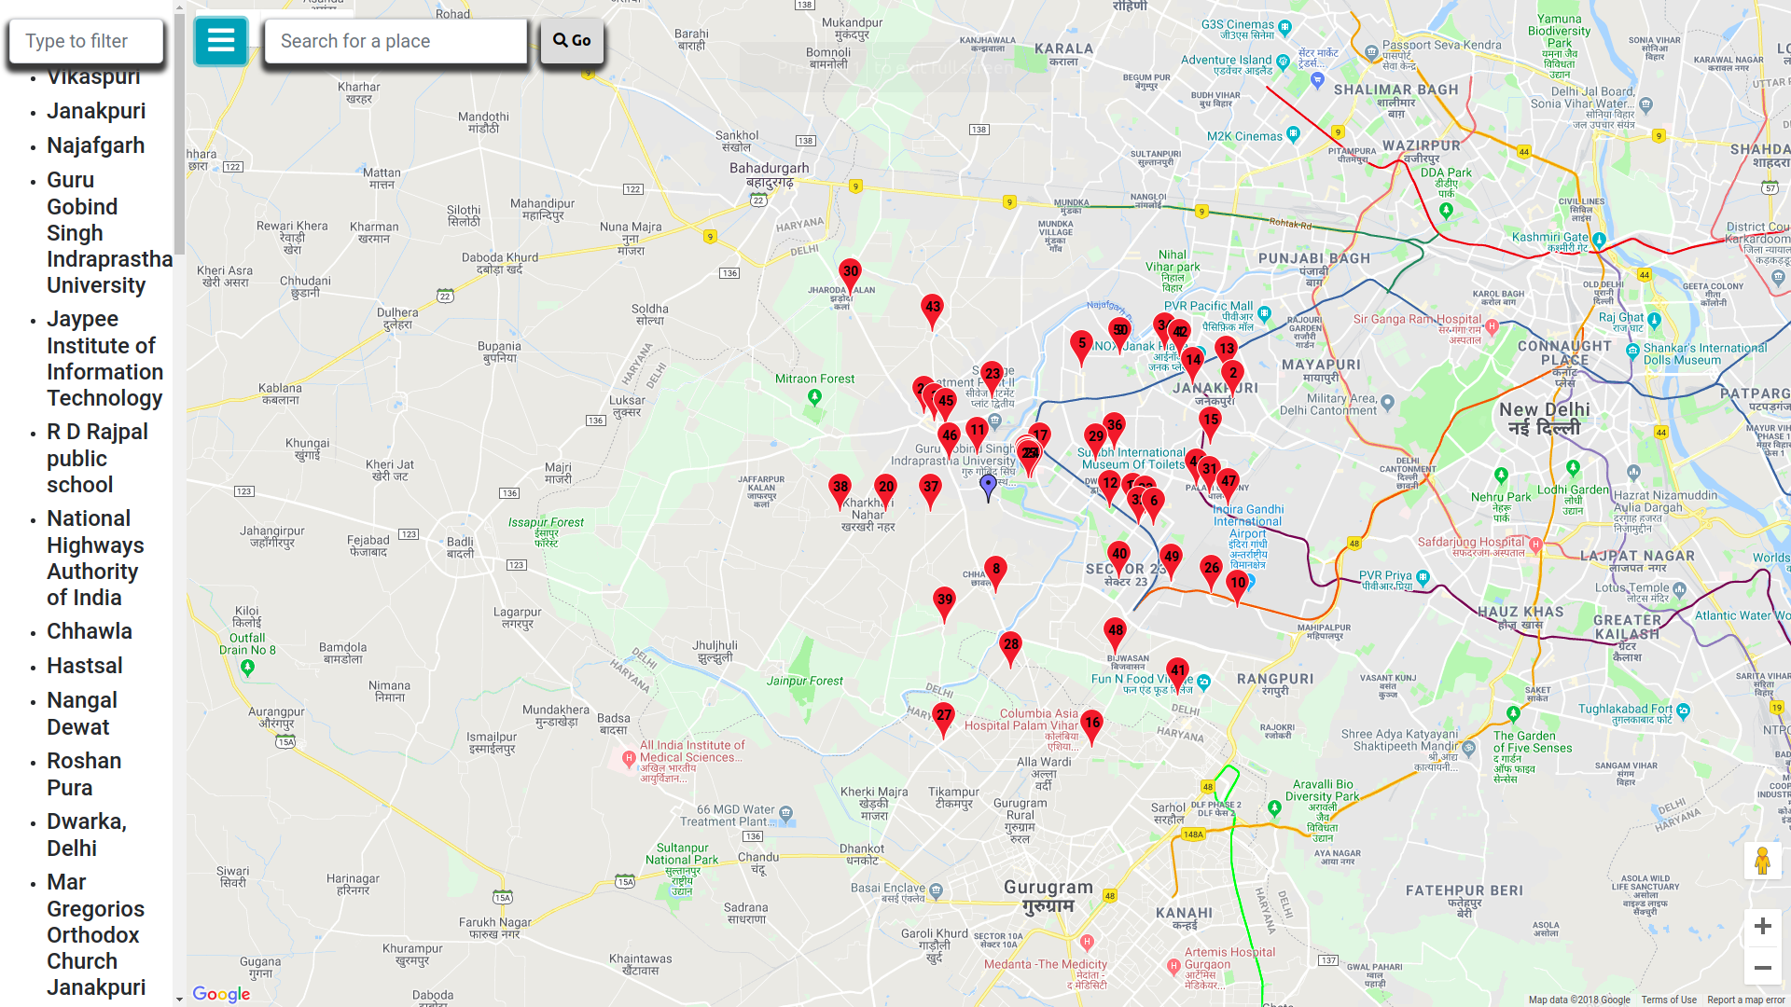Click the Search for a place field

(396, 41)
